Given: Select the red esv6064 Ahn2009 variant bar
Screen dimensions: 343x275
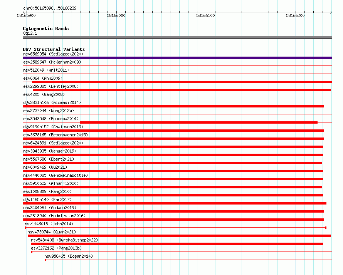Looking at the screenshot, I should tap(182, 82).
